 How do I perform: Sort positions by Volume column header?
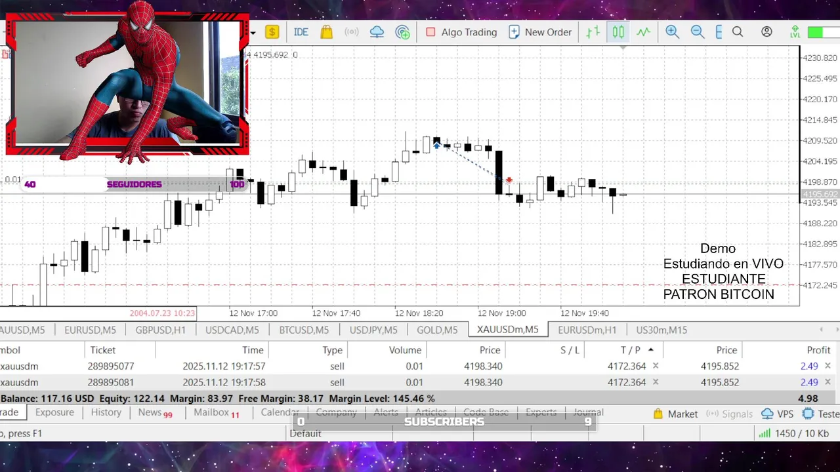(x=405, y=350)
